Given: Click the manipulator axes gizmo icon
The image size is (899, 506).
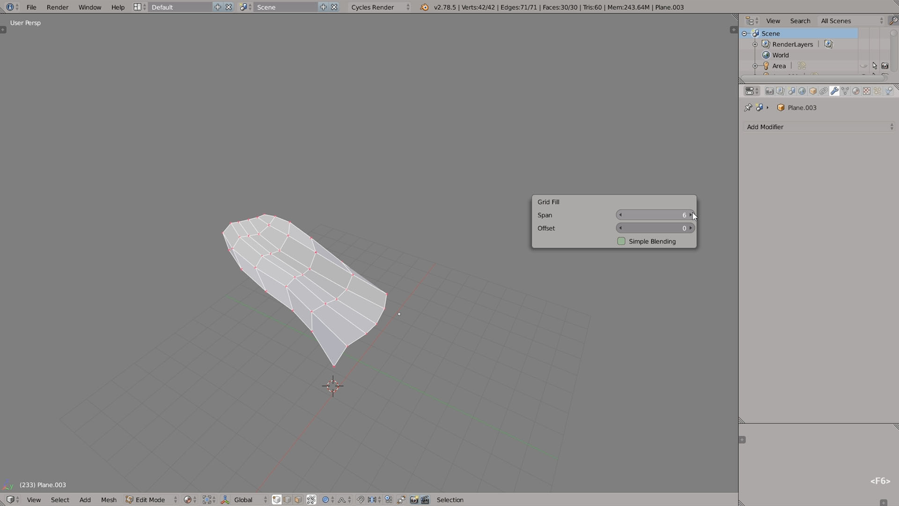Looking at the screenshot, I should [x=225, y=500].
